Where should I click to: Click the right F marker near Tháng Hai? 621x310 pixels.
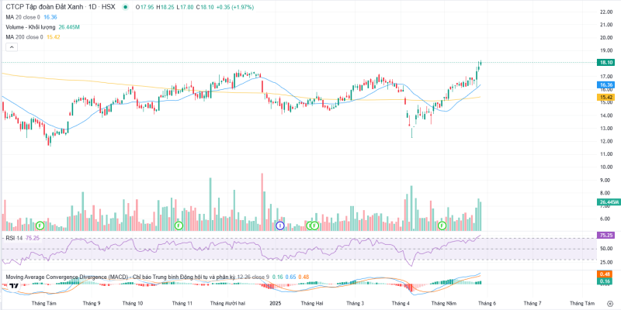pyautogui.click(x=315, y=226)
